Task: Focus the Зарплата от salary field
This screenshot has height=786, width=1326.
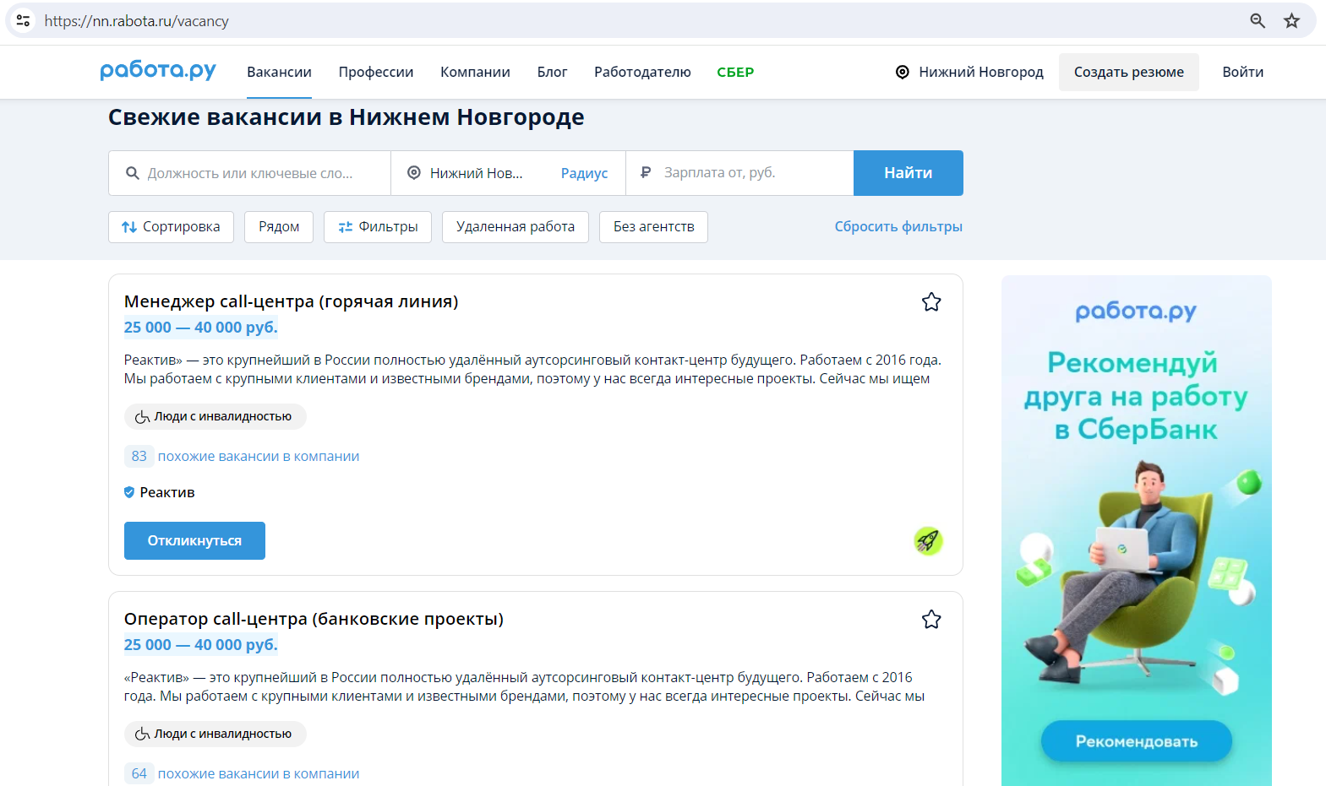Action: tap(739, 173)
